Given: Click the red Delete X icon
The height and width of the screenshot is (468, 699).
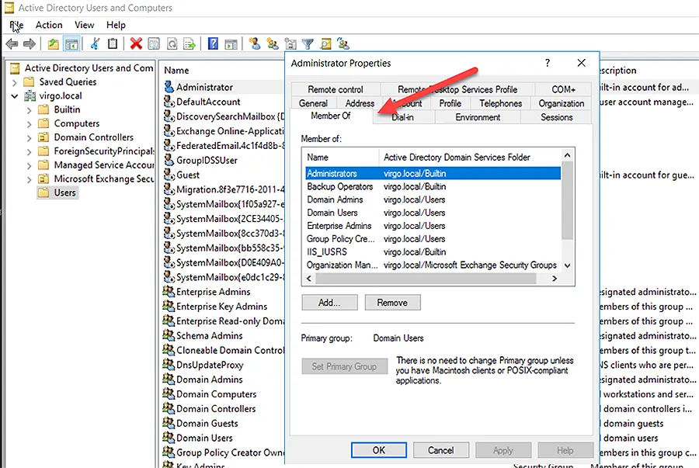Looking at the screenshot, I should [x=136, y=43].
